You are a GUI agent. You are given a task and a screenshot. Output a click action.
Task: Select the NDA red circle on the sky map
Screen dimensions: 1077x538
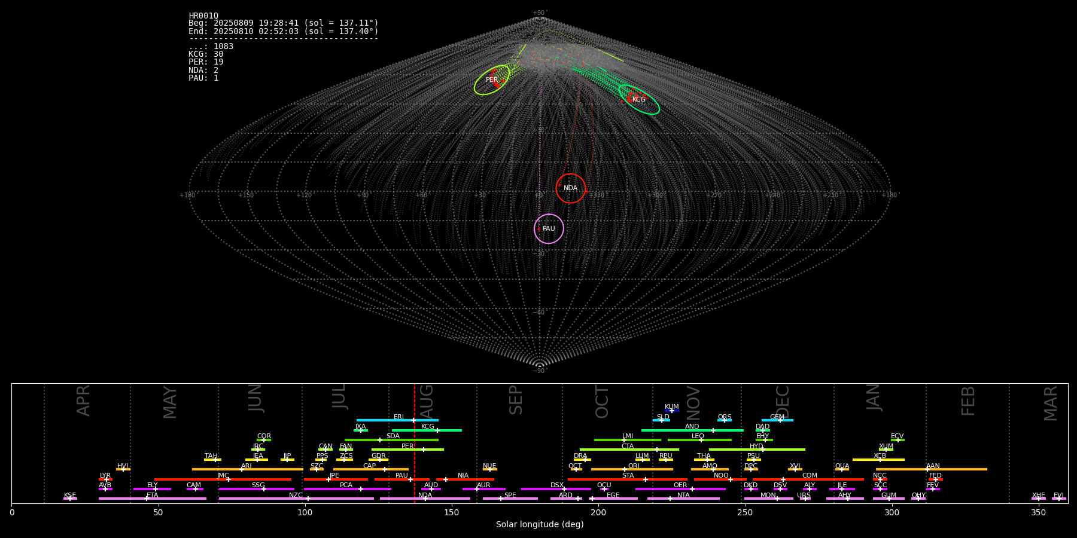pos(571,188)
